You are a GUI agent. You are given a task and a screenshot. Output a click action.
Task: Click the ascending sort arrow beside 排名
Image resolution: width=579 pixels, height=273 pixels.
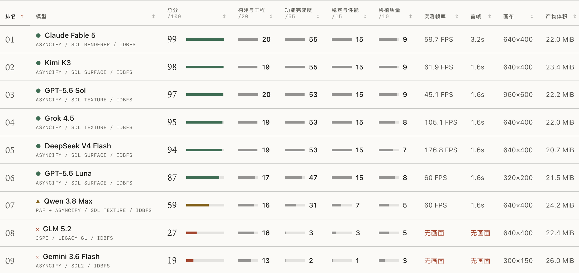tap(22, 16)
